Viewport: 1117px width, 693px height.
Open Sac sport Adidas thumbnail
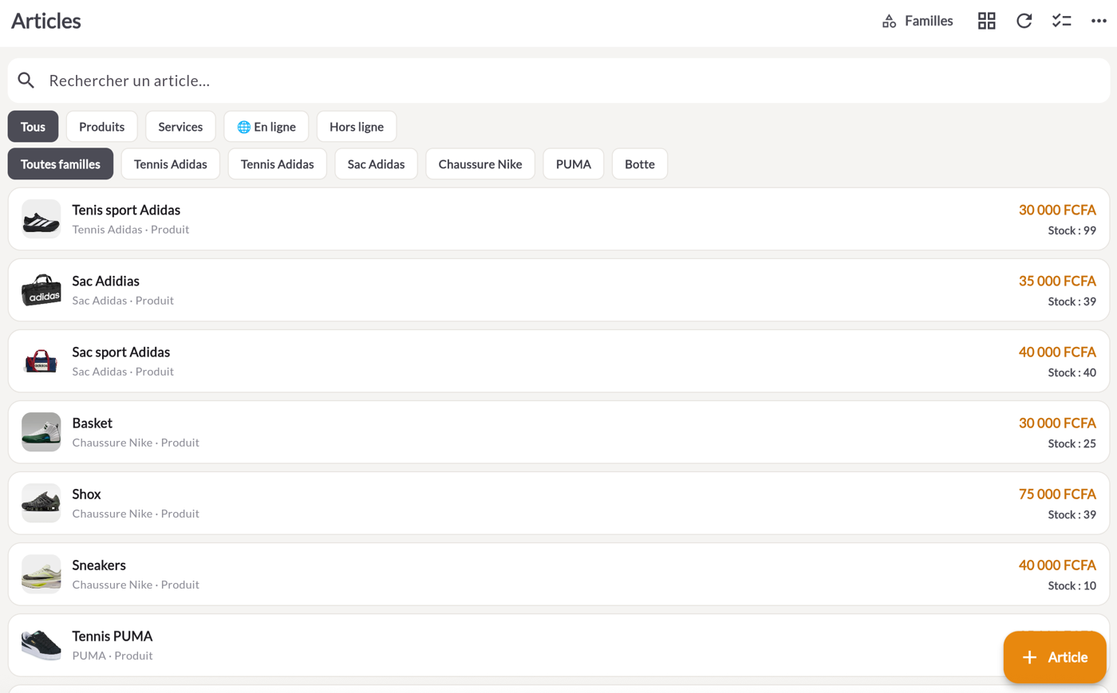point(41,361)
